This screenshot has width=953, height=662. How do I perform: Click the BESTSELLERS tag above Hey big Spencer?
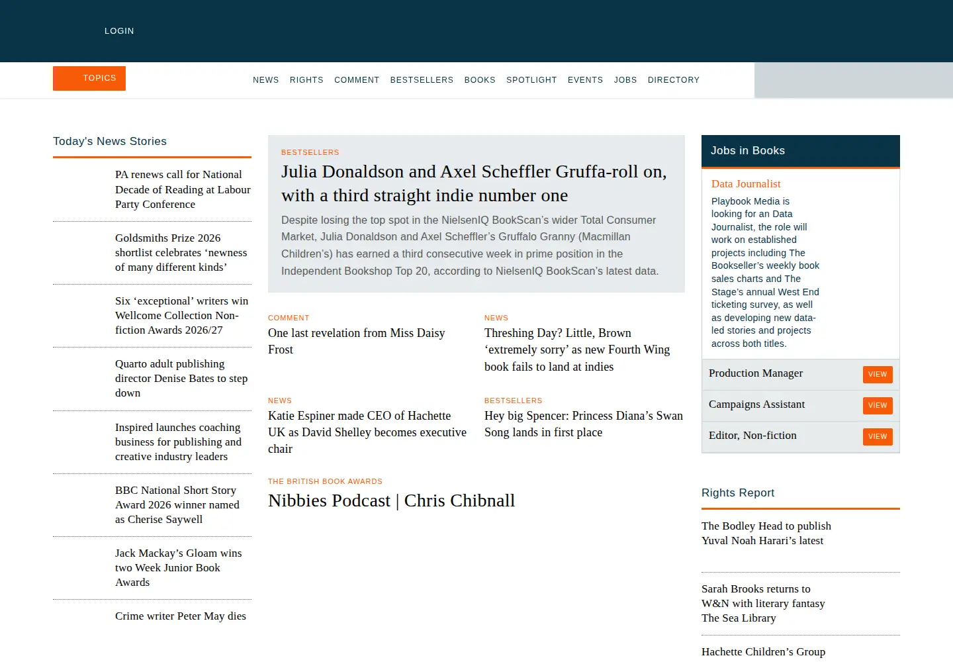514,401
